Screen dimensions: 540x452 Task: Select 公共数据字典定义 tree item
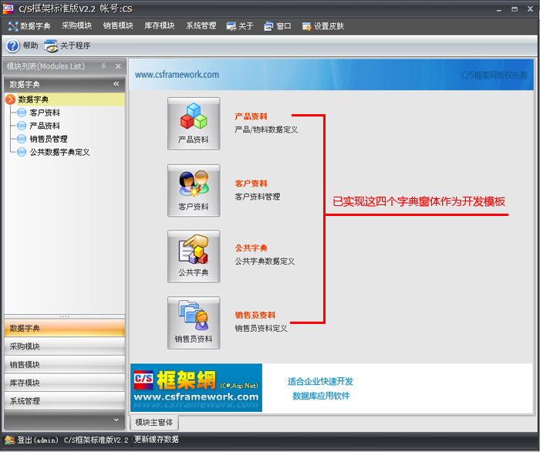[59, 152]
